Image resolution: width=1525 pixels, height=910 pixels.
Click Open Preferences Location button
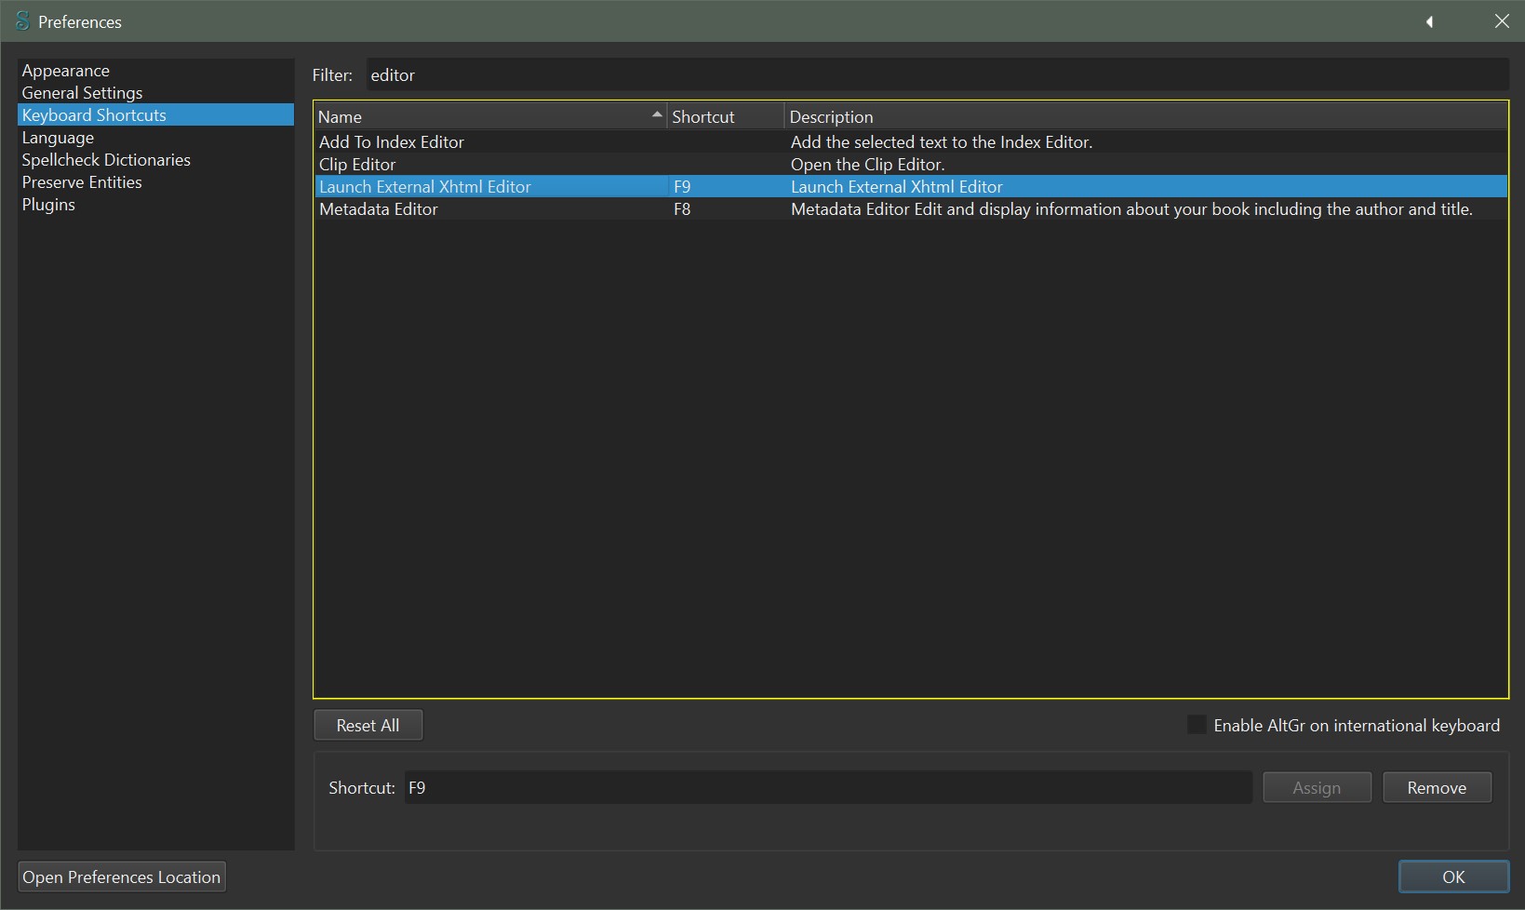tap(122, 877)
